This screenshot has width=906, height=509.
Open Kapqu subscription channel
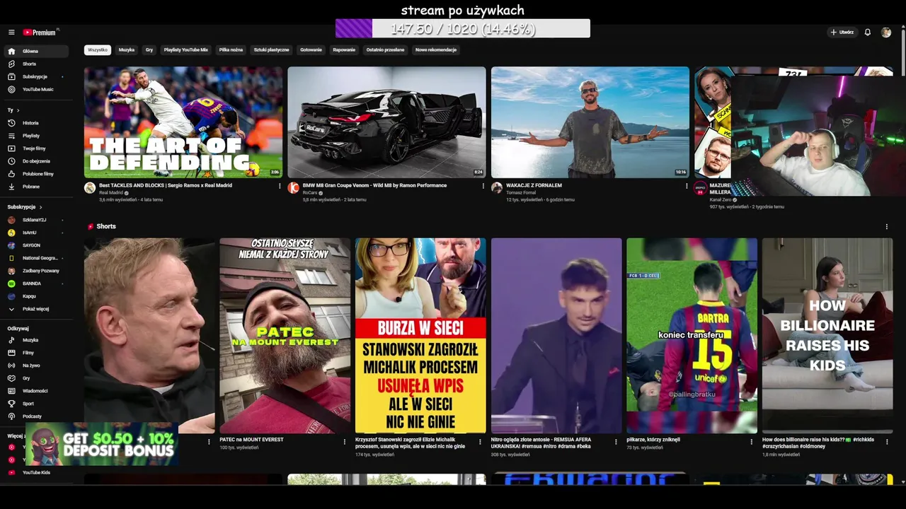pos(35,296)
